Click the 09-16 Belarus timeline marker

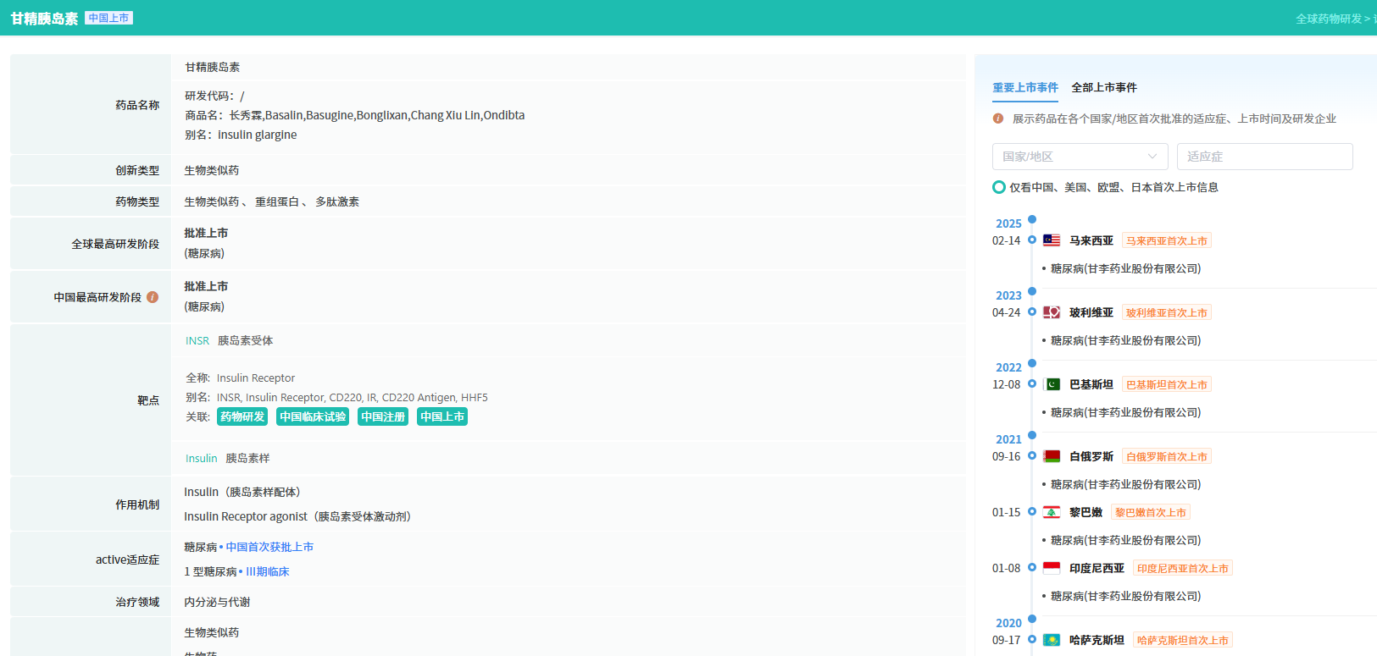coord(1032,456)
